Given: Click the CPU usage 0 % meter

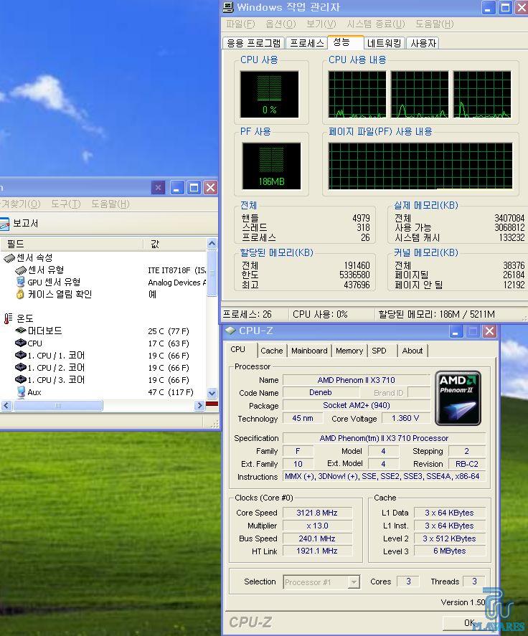Looking at the screenshot, I should [x=270, y=94].
